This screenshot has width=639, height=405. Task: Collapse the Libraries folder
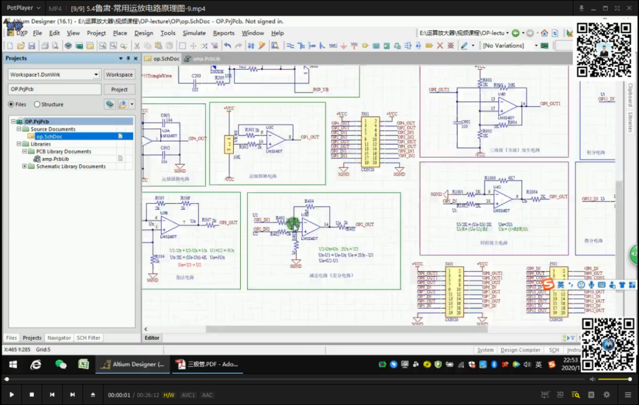(x=19, y=144)
